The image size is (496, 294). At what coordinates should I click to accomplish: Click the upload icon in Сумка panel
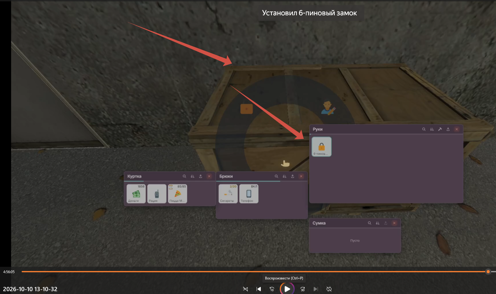pyautogui.click(x=386, y=223)
